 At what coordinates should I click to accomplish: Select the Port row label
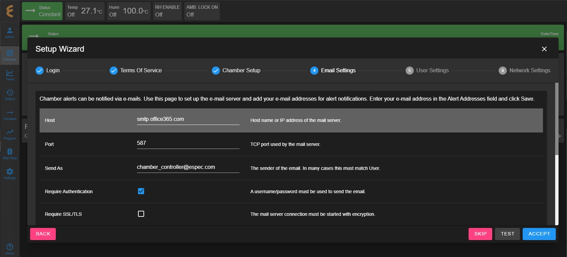coord(49,144)
